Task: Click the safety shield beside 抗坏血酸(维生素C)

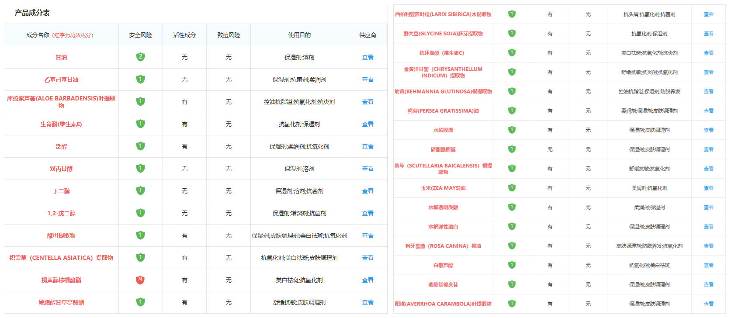Action: pos(512,52)
